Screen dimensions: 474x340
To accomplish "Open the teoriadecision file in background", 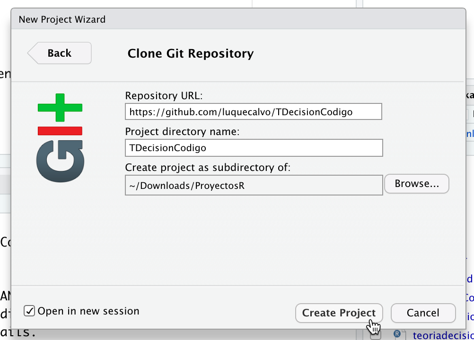I will [x=443, y=335].
